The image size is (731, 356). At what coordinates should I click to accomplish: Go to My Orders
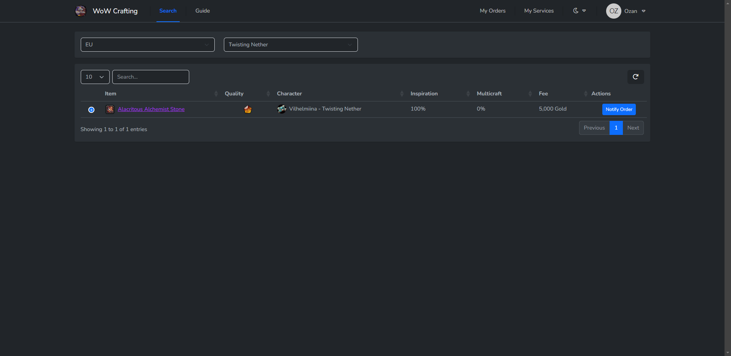[493, 11]
